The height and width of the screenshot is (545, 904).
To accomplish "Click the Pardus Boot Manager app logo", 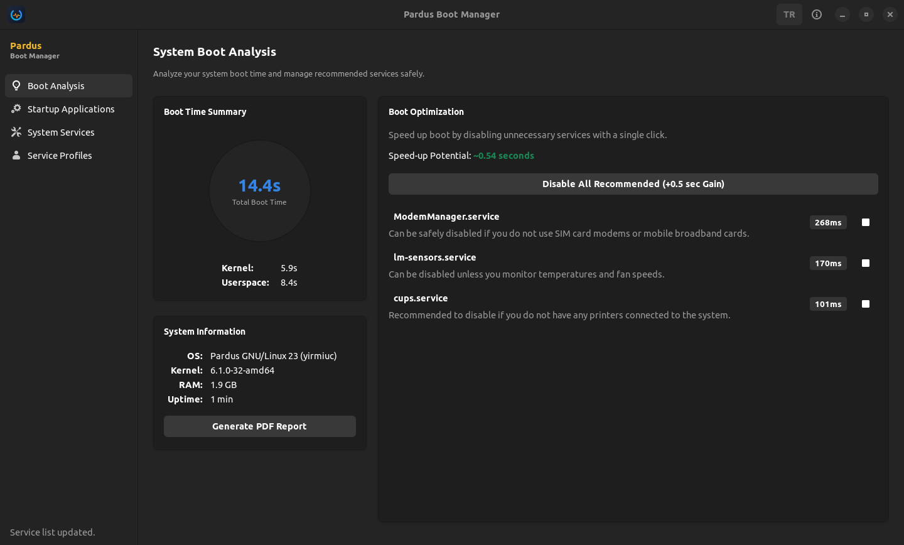I will (16, 14).
